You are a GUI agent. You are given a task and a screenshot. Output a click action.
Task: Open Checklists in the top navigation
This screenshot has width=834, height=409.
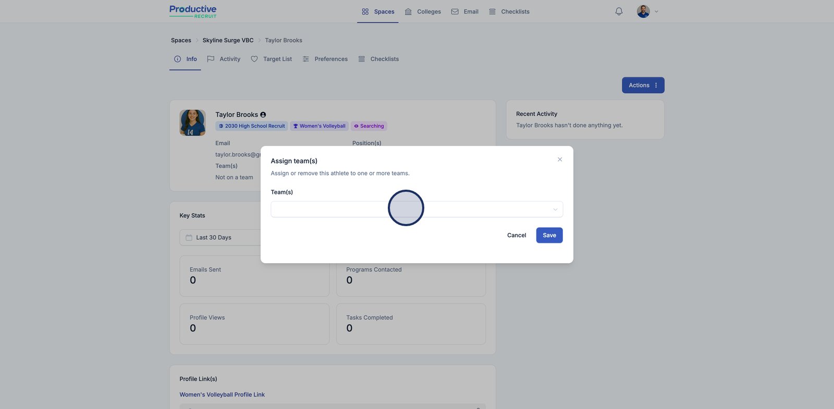509,11
